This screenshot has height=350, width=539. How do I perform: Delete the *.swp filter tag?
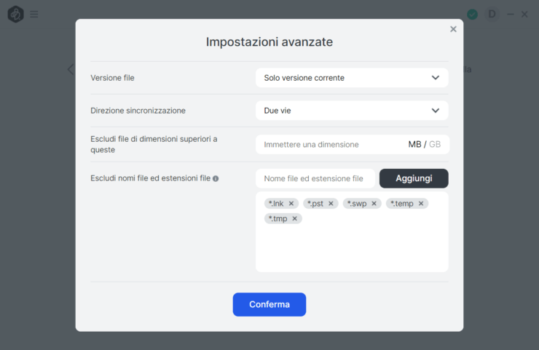[x=374, y=204]
